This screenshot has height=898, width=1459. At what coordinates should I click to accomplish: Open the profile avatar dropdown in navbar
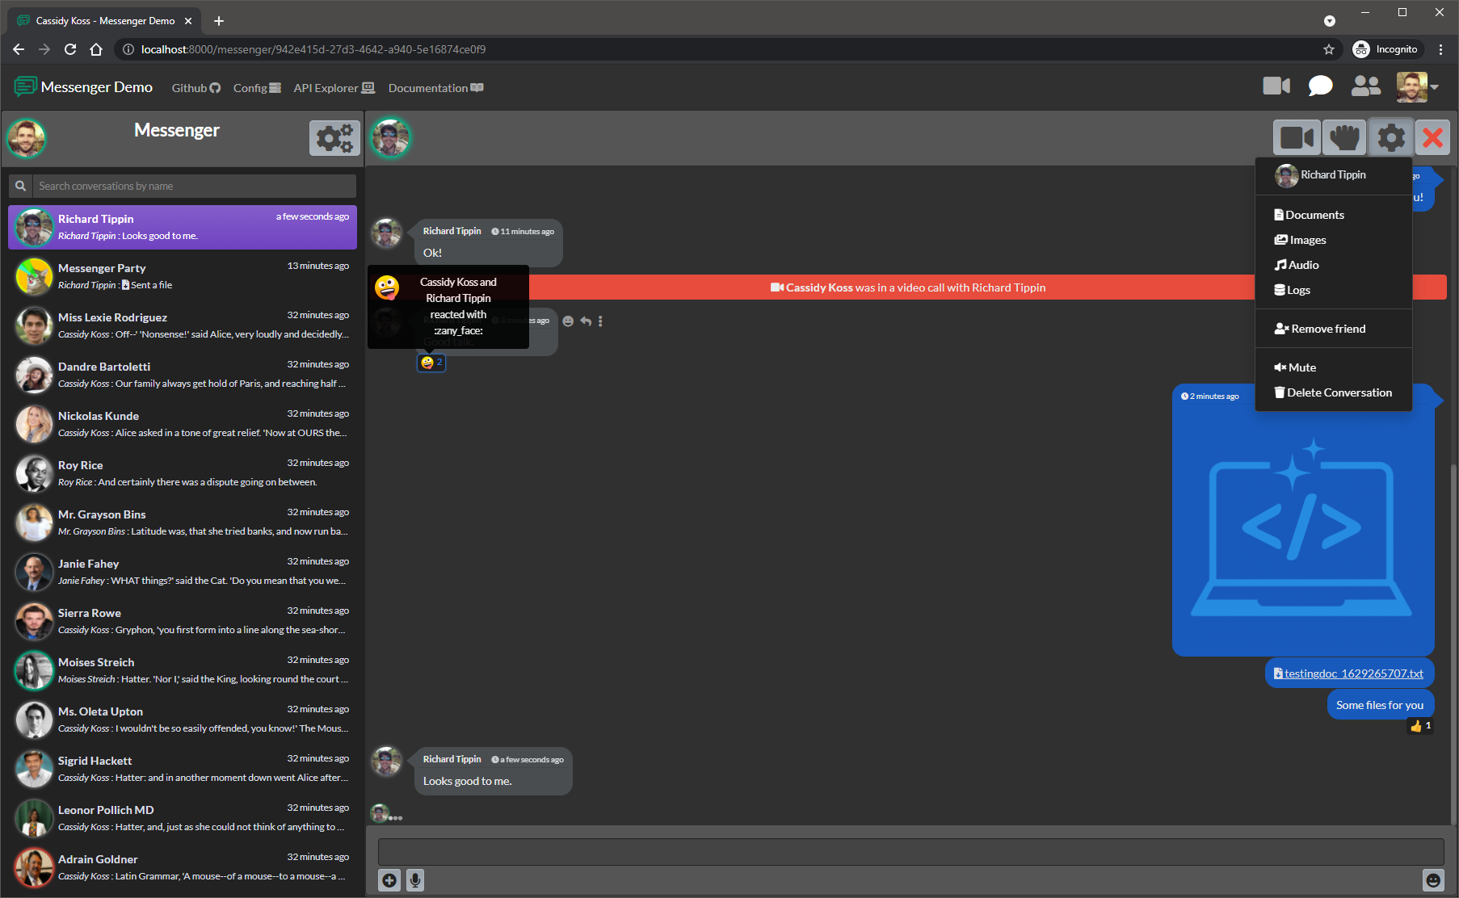click(x=1417, y=86)
